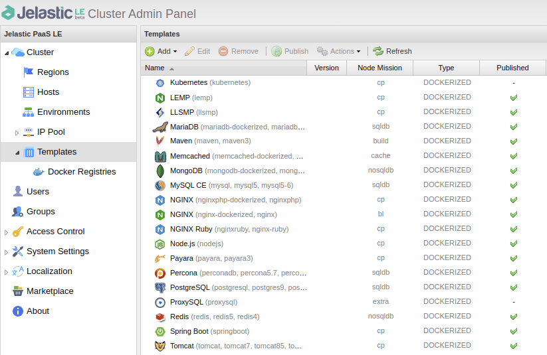Expand the Localization tree node

6,272
